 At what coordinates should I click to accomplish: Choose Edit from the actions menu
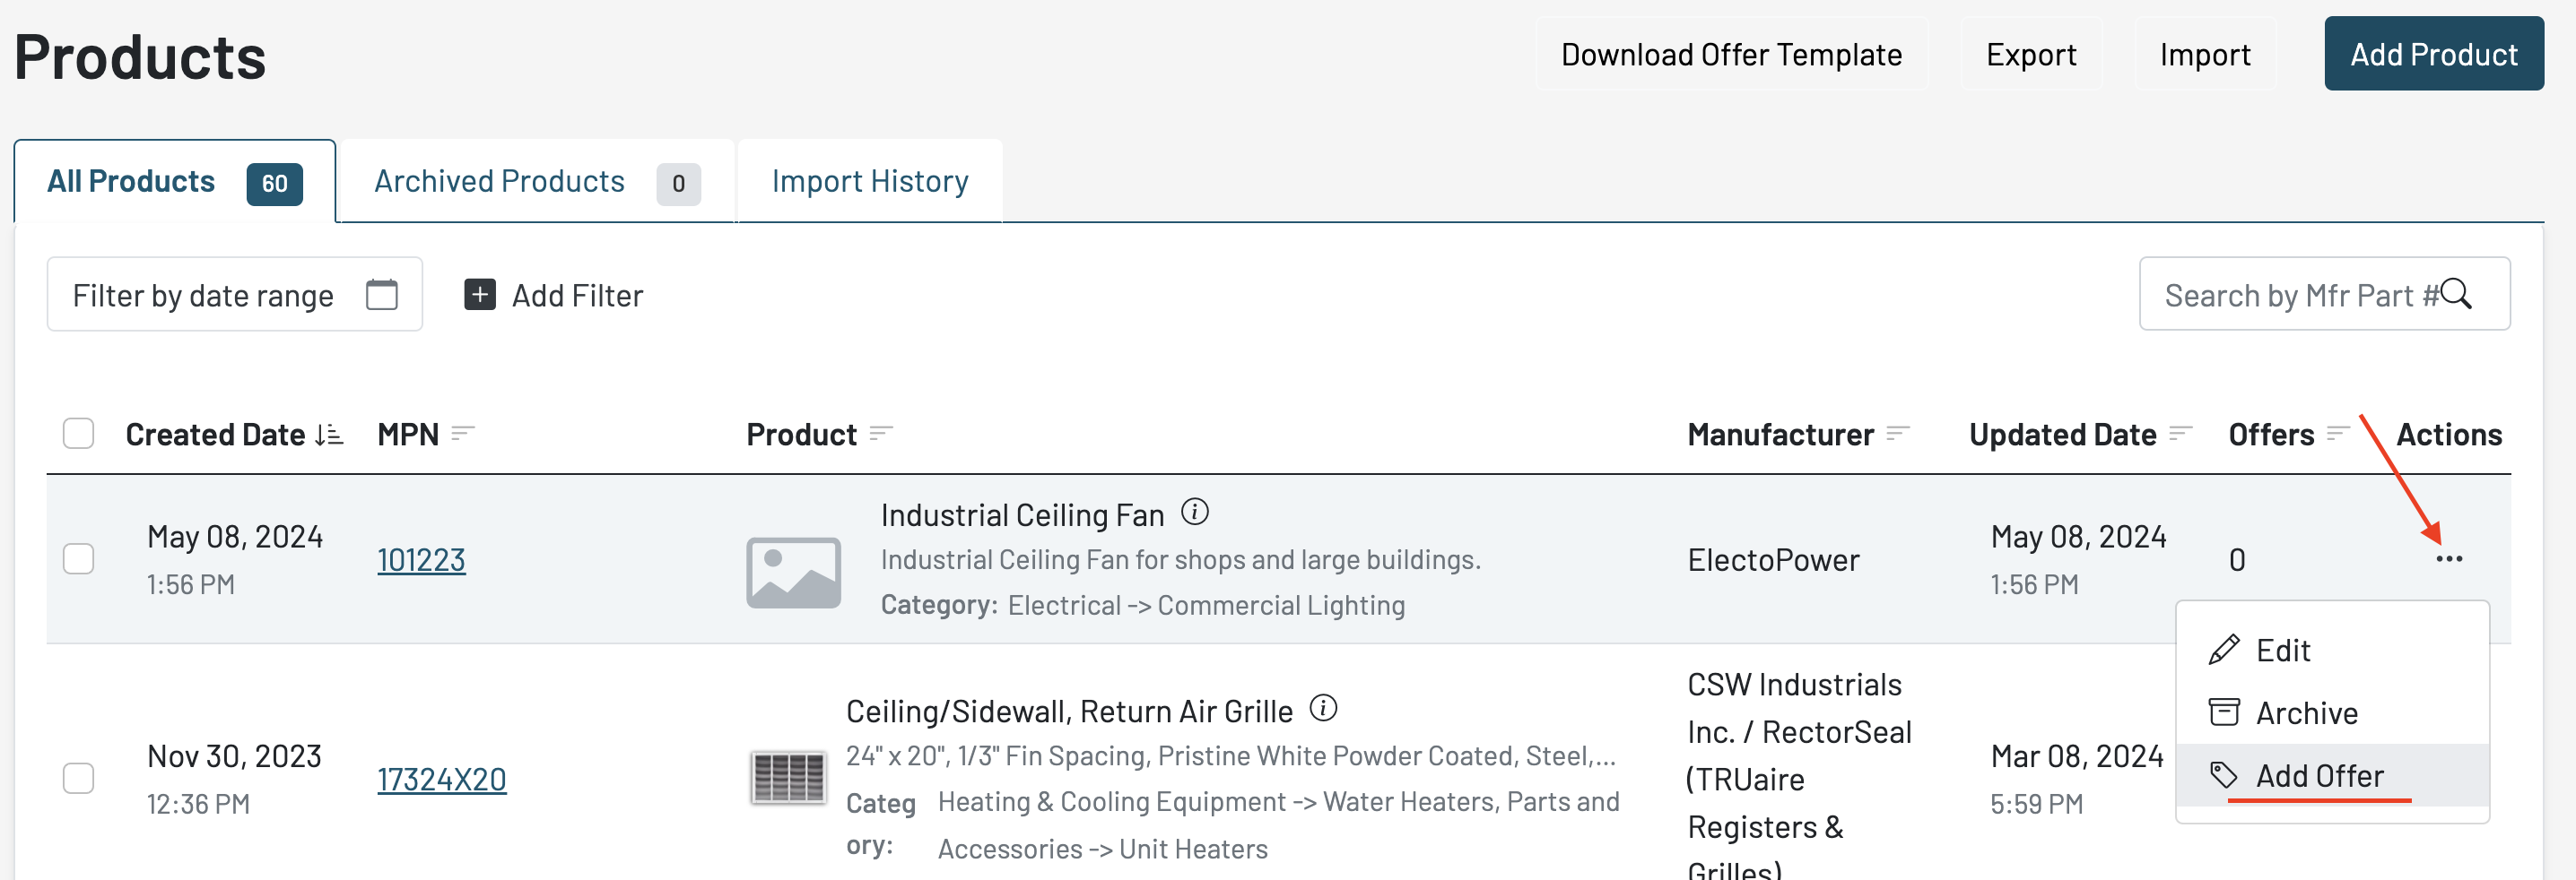coord(2332,651)
